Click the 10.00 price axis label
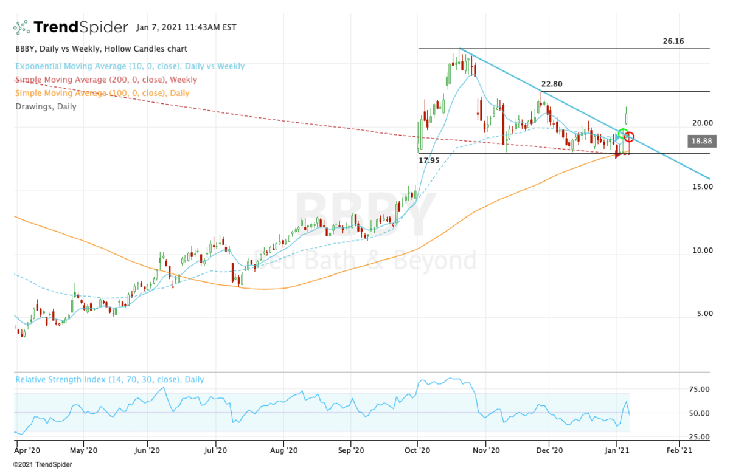Image resolution: width=730 pixels, height=471 pixels. coord(702,250)
